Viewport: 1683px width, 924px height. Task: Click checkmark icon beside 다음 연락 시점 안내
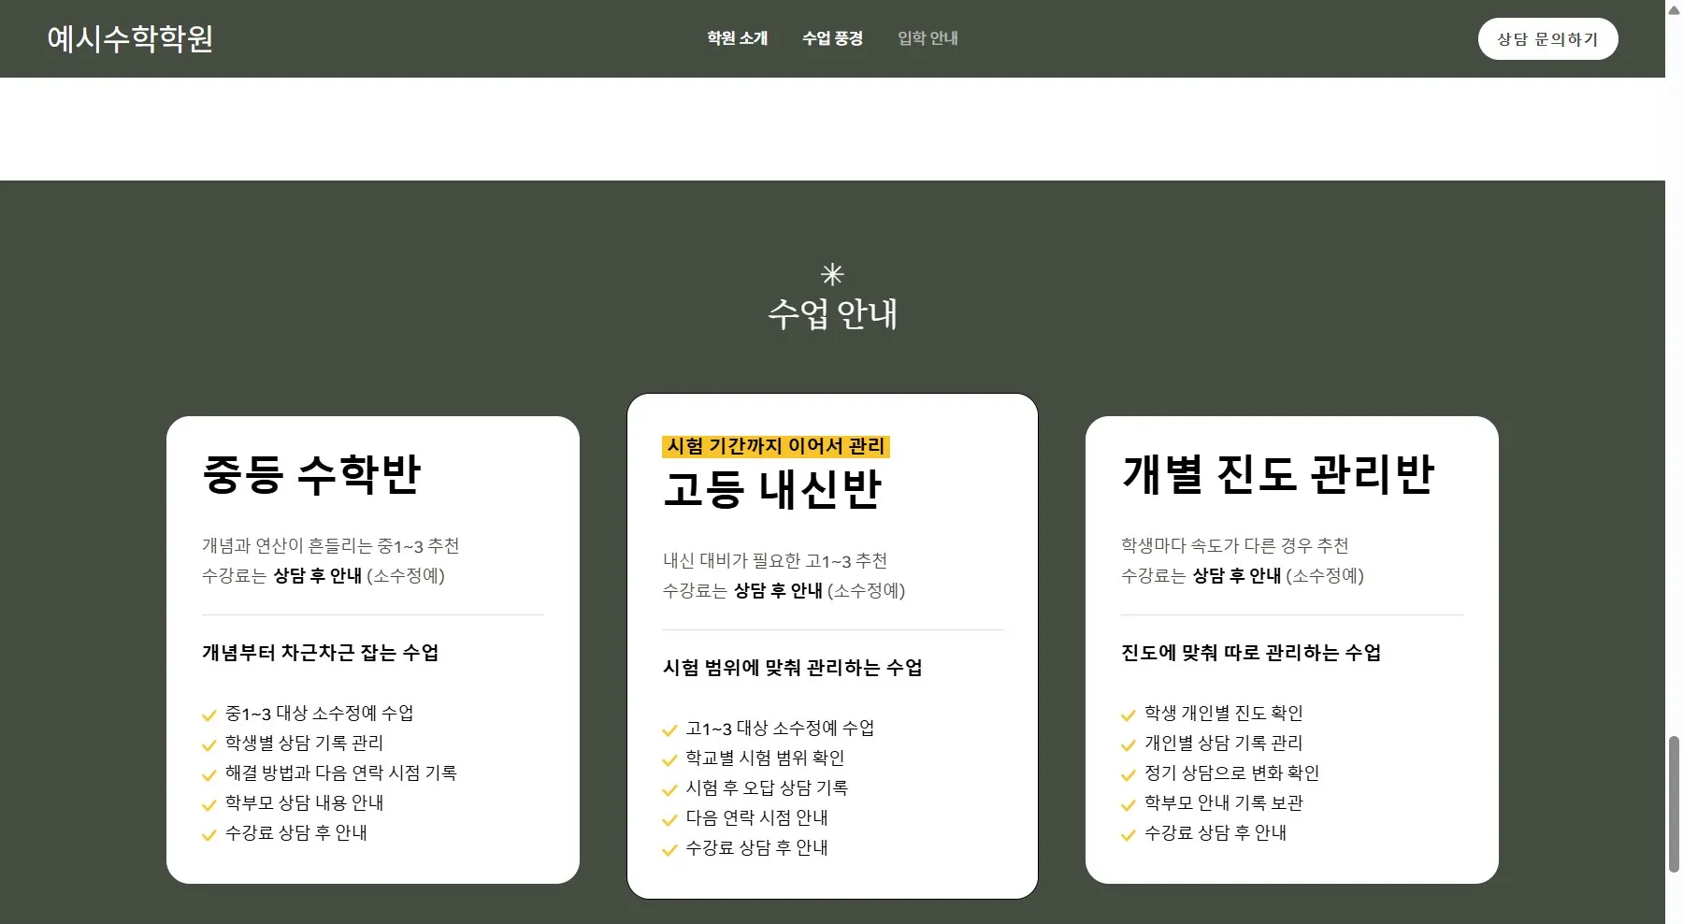[x=669, y=820]
